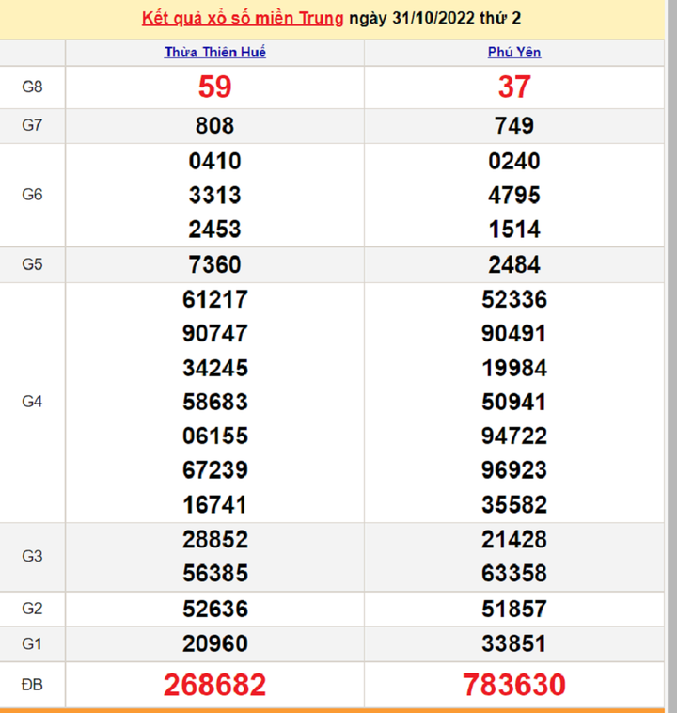Screen dimensions: 677x713
Task: Click the G4 row label
Action: point(32,402)
